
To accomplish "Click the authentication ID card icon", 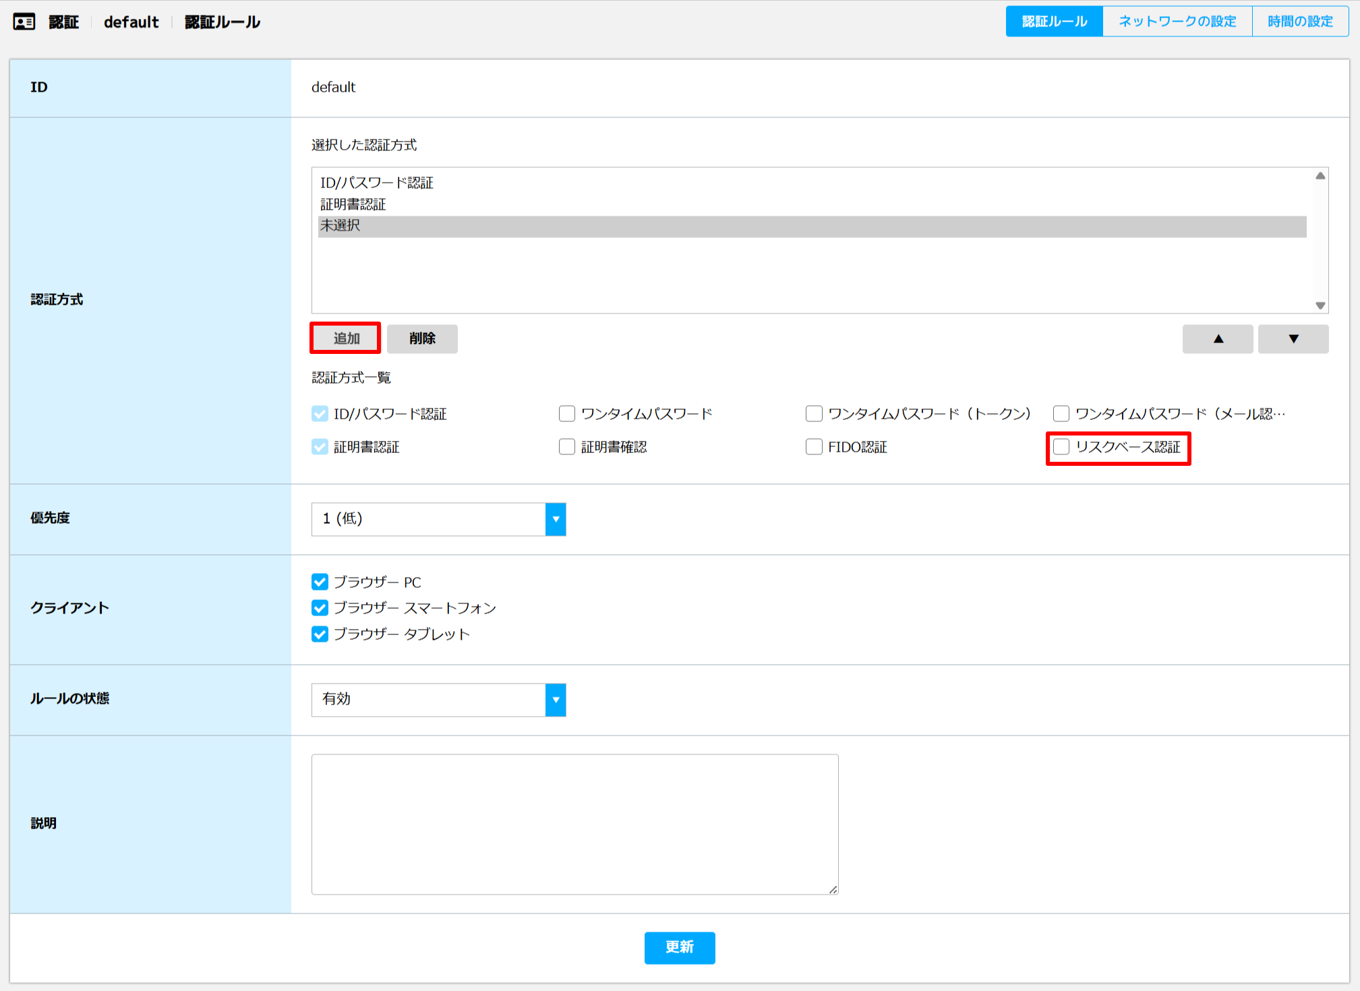I will (24, 22).
